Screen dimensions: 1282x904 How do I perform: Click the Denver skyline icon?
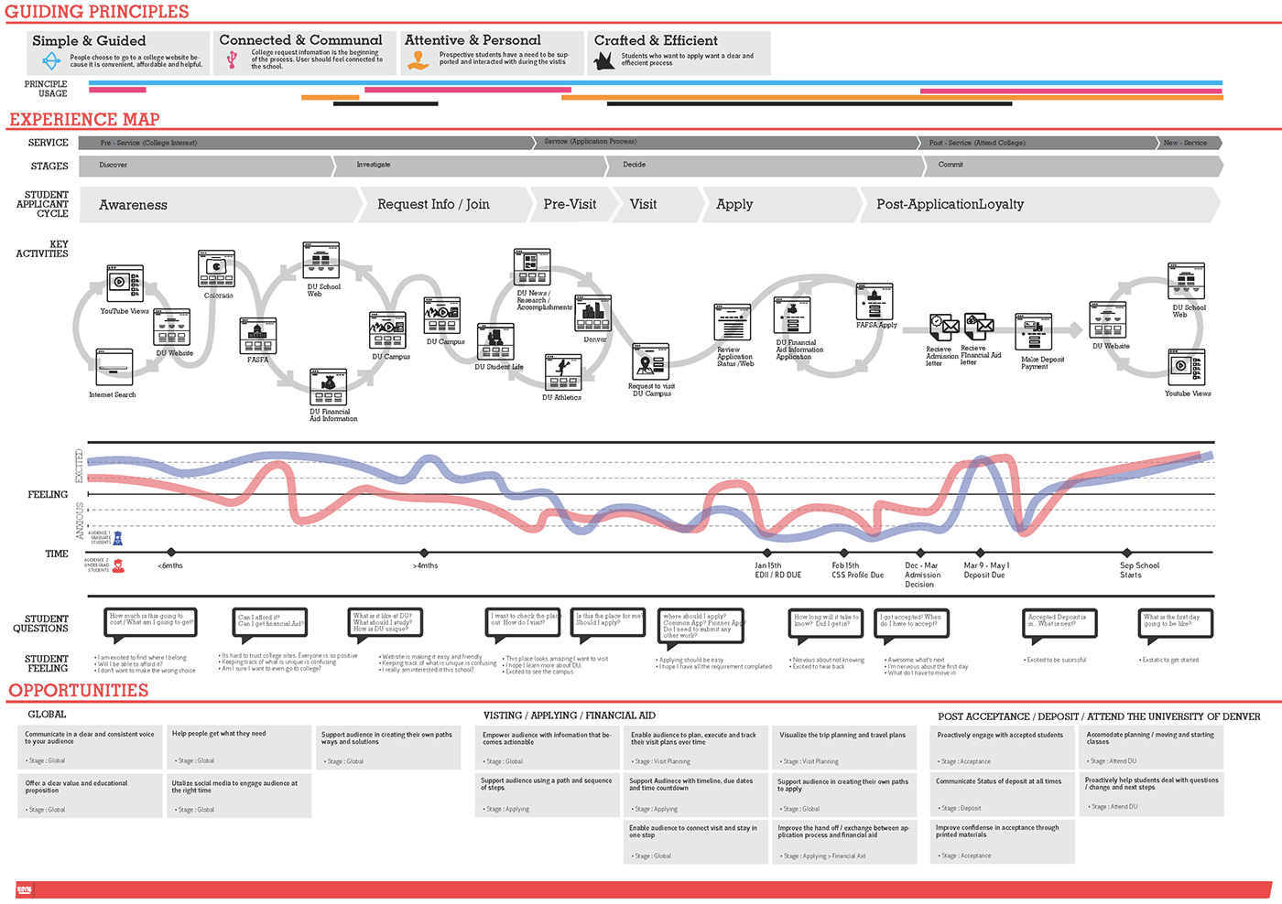coord(592,314)
